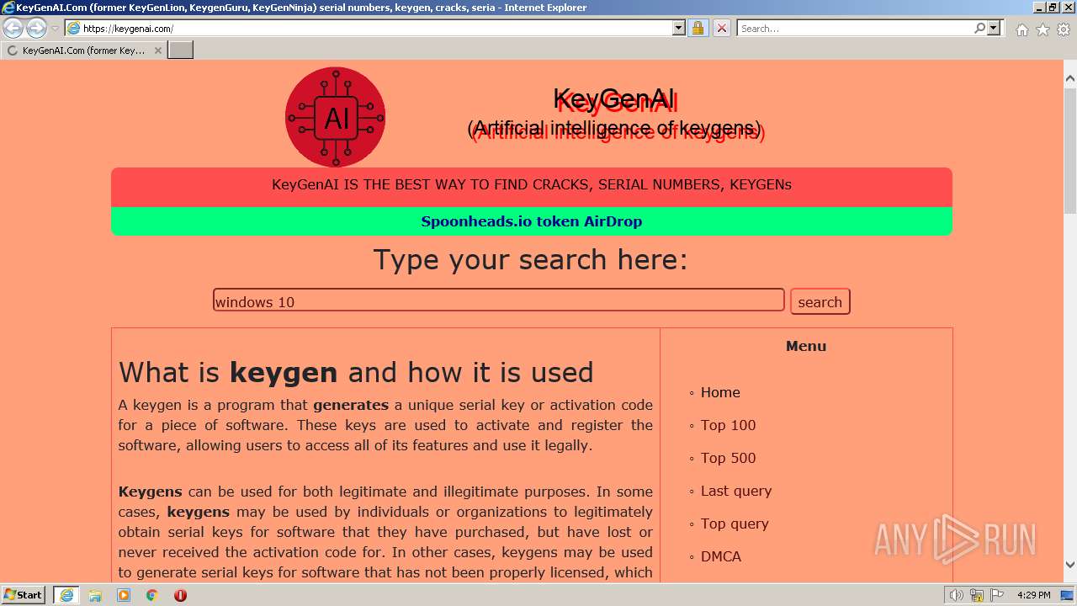Click the vertical scrollbar thumb
Viewport: 1077px width, 606px height.
(1070, 151)
